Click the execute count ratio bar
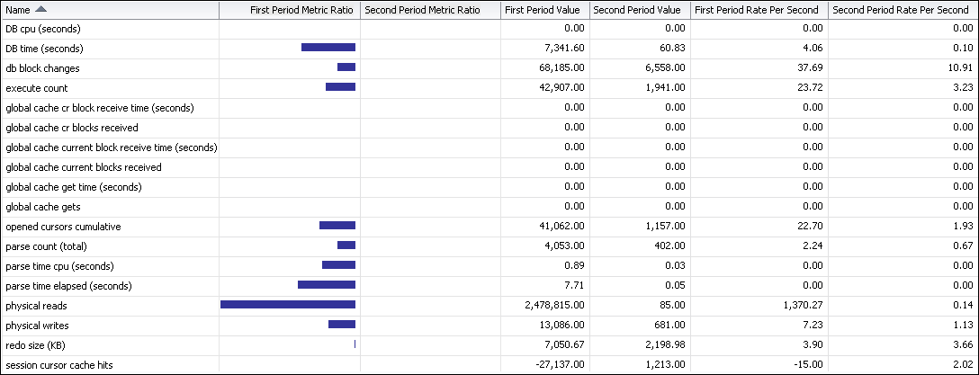 (x=340, y=86)
